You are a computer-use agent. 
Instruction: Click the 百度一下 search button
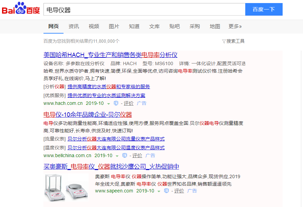(264, 9)
